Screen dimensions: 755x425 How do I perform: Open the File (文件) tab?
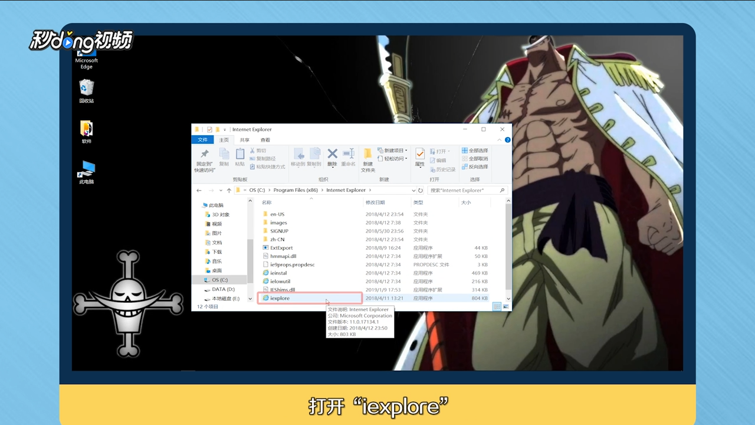[x=202, y=140]
